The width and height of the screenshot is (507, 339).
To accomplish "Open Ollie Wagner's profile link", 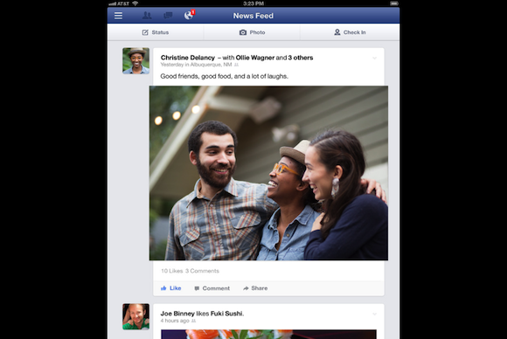I will click(x=255, y=58).
